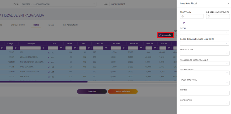Viewport: 231px width, 114px height.
Task: Click the CFOP Venda field
Action: pos(192,16)
